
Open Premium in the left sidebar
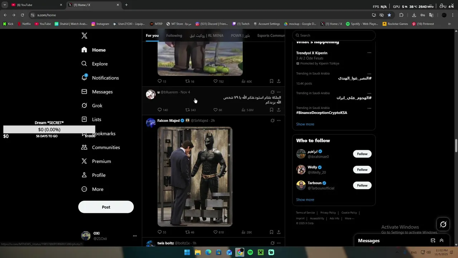click(x=96, y=161)
